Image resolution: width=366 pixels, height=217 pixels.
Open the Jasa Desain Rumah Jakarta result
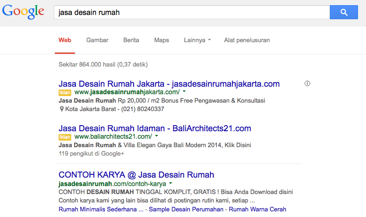click(169, 84)
